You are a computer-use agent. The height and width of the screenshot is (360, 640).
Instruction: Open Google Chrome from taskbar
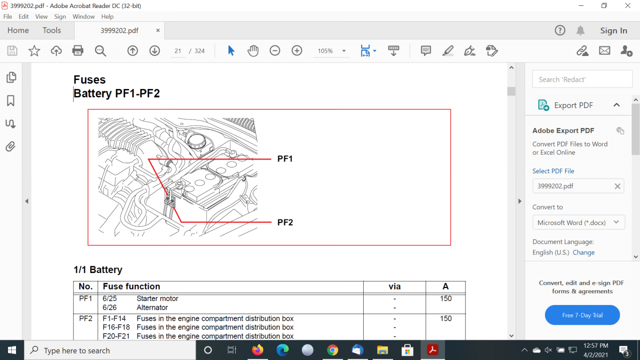click(332, 350)
